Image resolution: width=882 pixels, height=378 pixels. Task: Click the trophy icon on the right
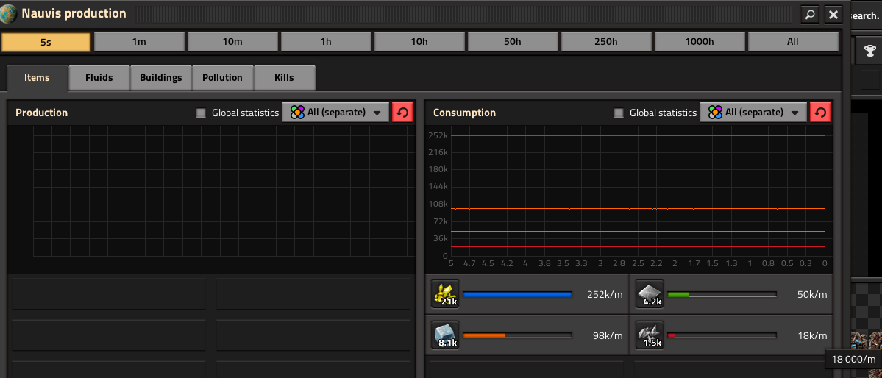click(869, 51)
